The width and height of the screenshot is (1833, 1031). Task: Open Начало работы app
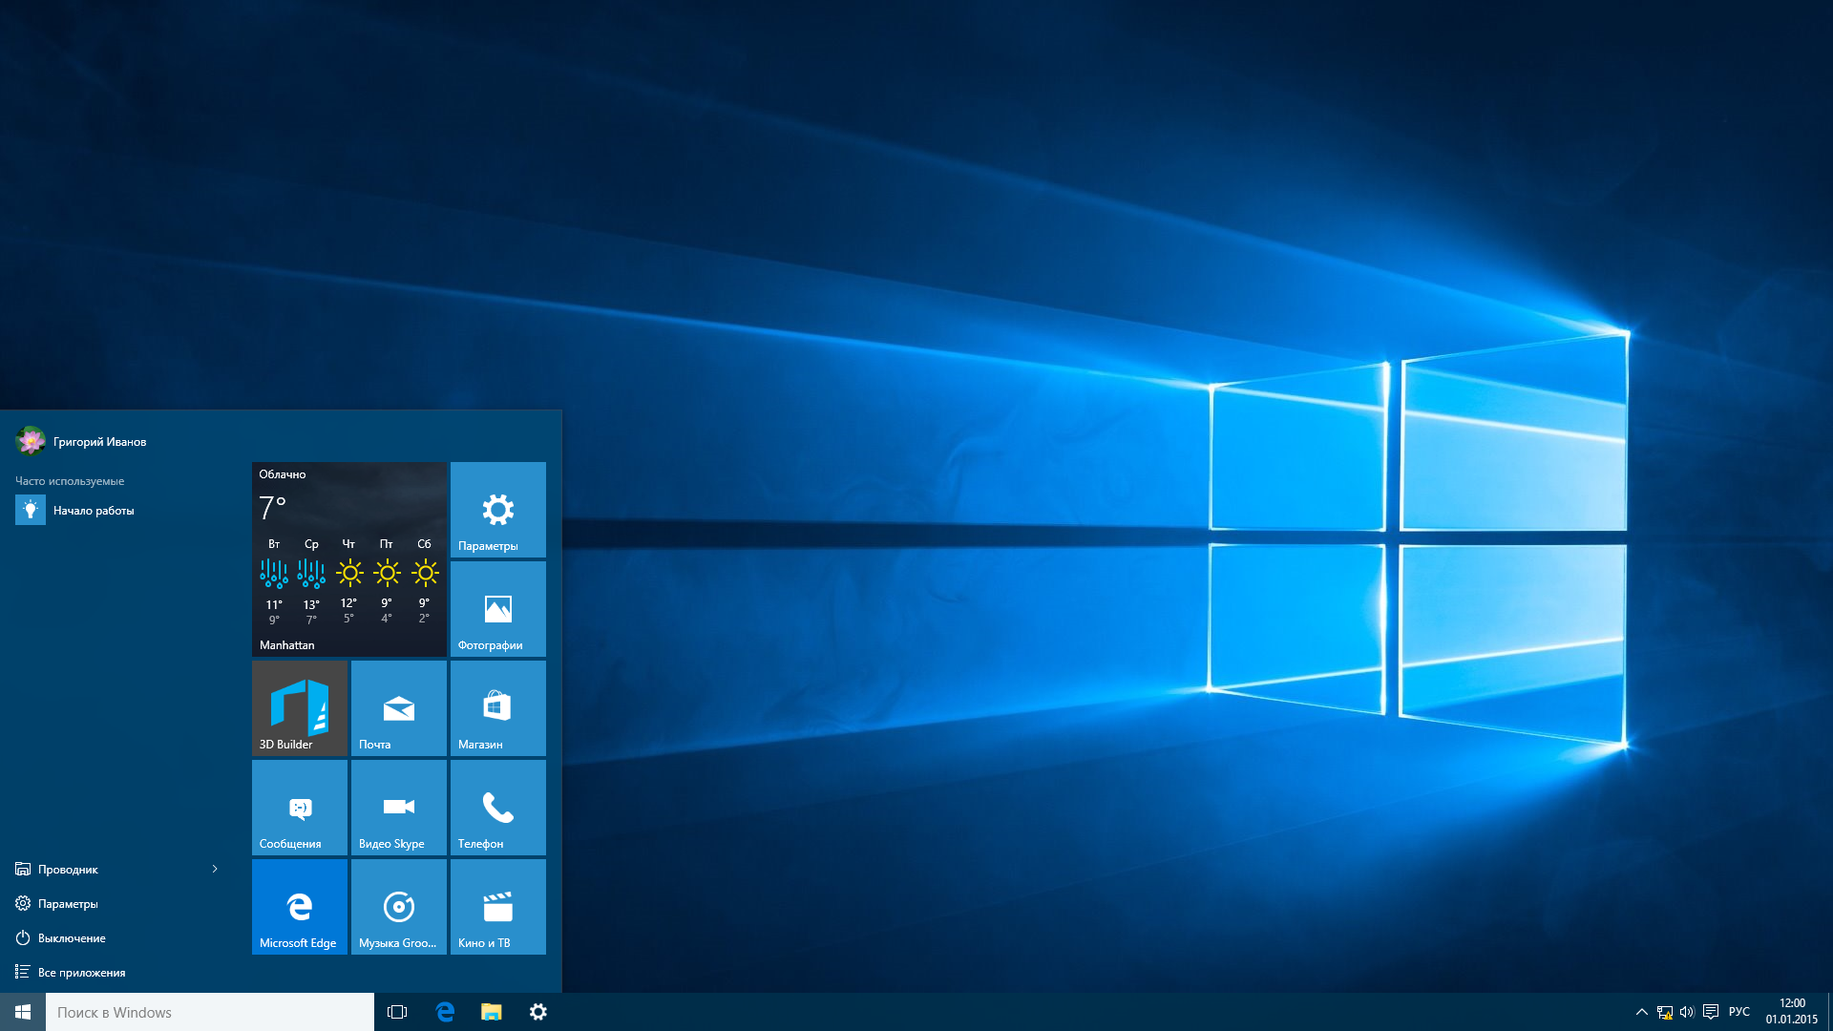118,511
